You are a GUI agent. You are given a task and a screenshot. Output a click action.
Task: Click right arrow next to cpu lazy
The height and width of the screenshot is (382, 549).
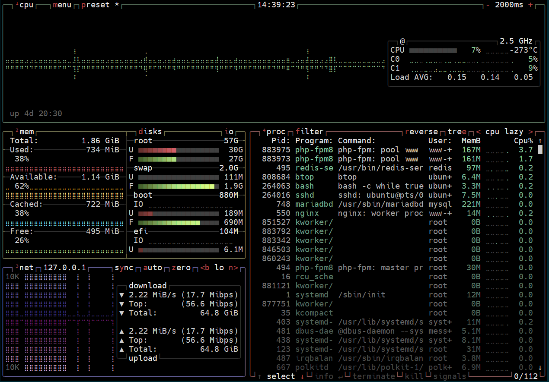coord(530,132)
